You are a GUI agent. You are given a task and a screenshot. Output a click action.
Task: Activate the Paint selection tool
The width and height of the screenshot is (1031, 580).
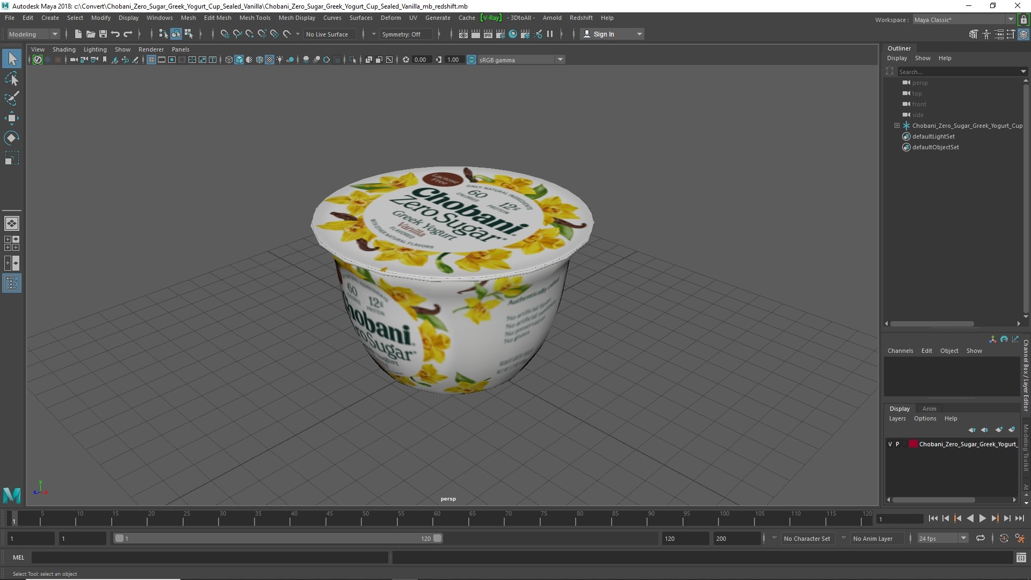pyautogui.click(x=12, y=98)
